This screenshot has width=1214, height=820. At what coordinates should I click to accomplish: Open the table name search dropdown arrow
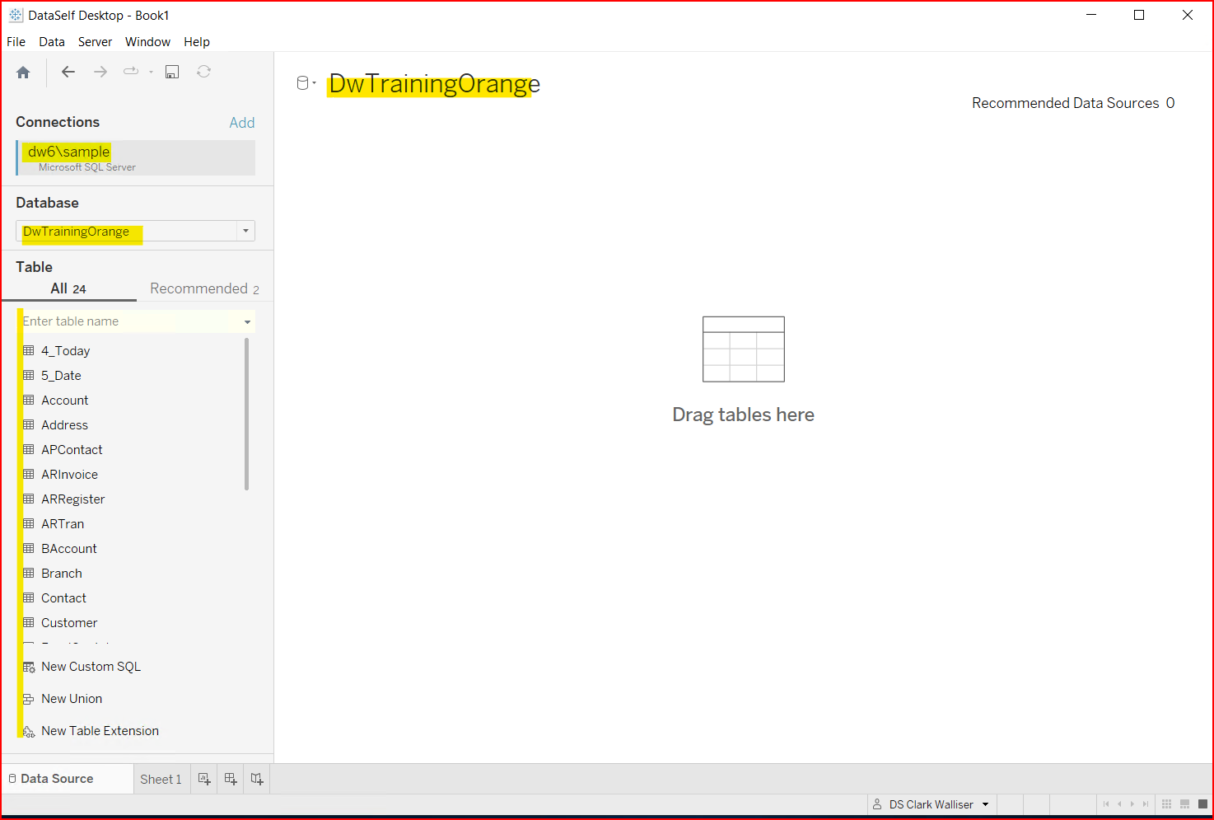(247, 322)
